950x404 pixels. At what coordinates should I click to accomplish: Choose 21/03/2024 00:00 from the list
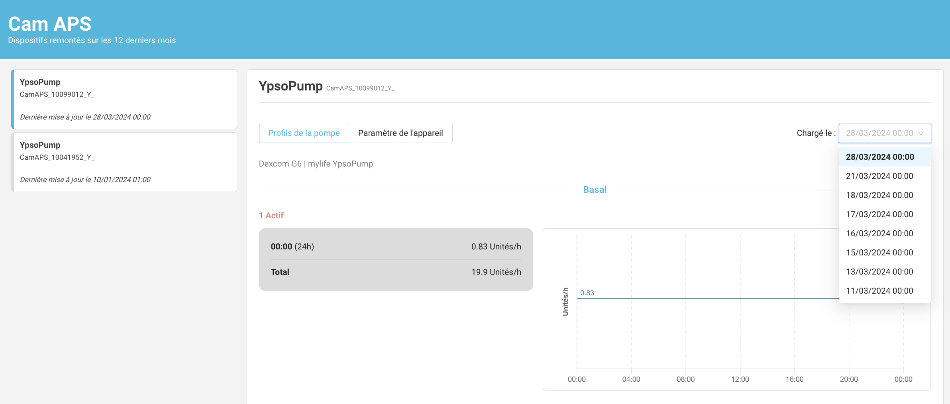(885, 176)
